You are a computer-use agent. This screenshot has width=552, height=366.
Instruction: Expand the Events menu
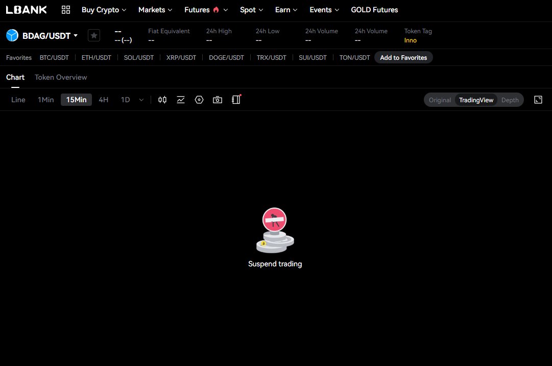click(324, 10)
